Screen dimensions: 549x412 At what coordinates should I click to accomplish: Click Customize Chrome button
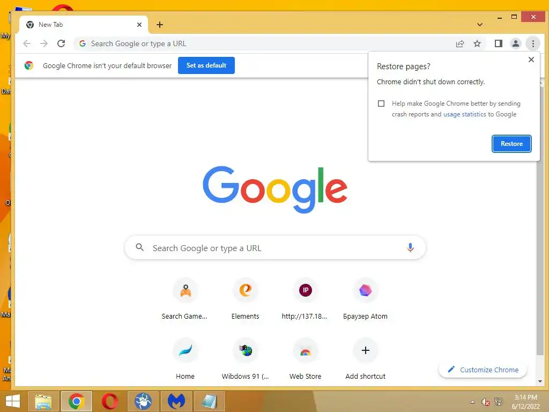pos(483,370)
